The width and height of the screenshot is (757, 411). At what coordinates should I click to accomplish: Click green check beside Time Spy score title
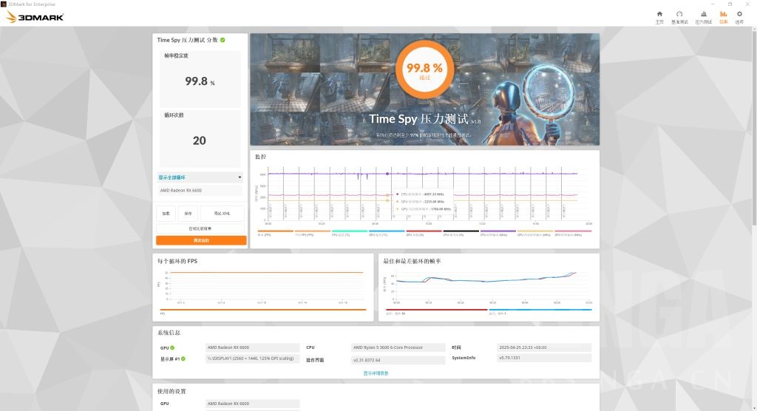(223, 40)
